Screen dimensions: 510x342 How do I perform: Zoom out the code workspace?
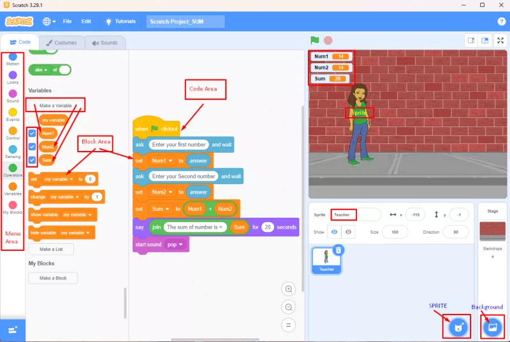[x=289, y=307]
